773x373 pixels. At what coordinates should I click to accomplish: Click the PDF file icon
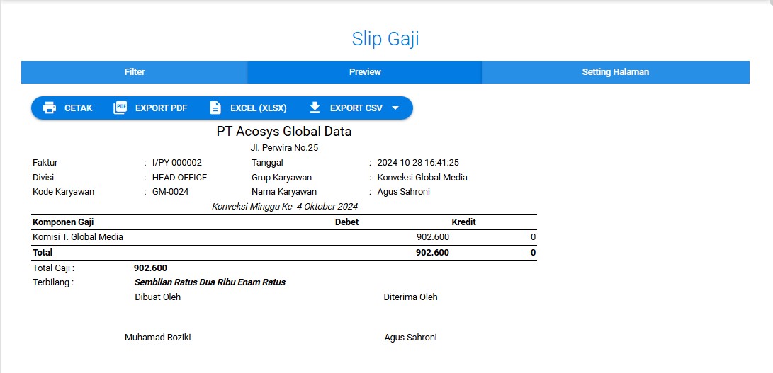[x=120, y=108]
